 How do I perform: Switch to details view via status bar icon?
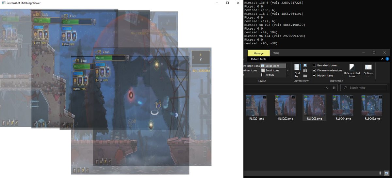pyautogui.click(x=381, y=173)
